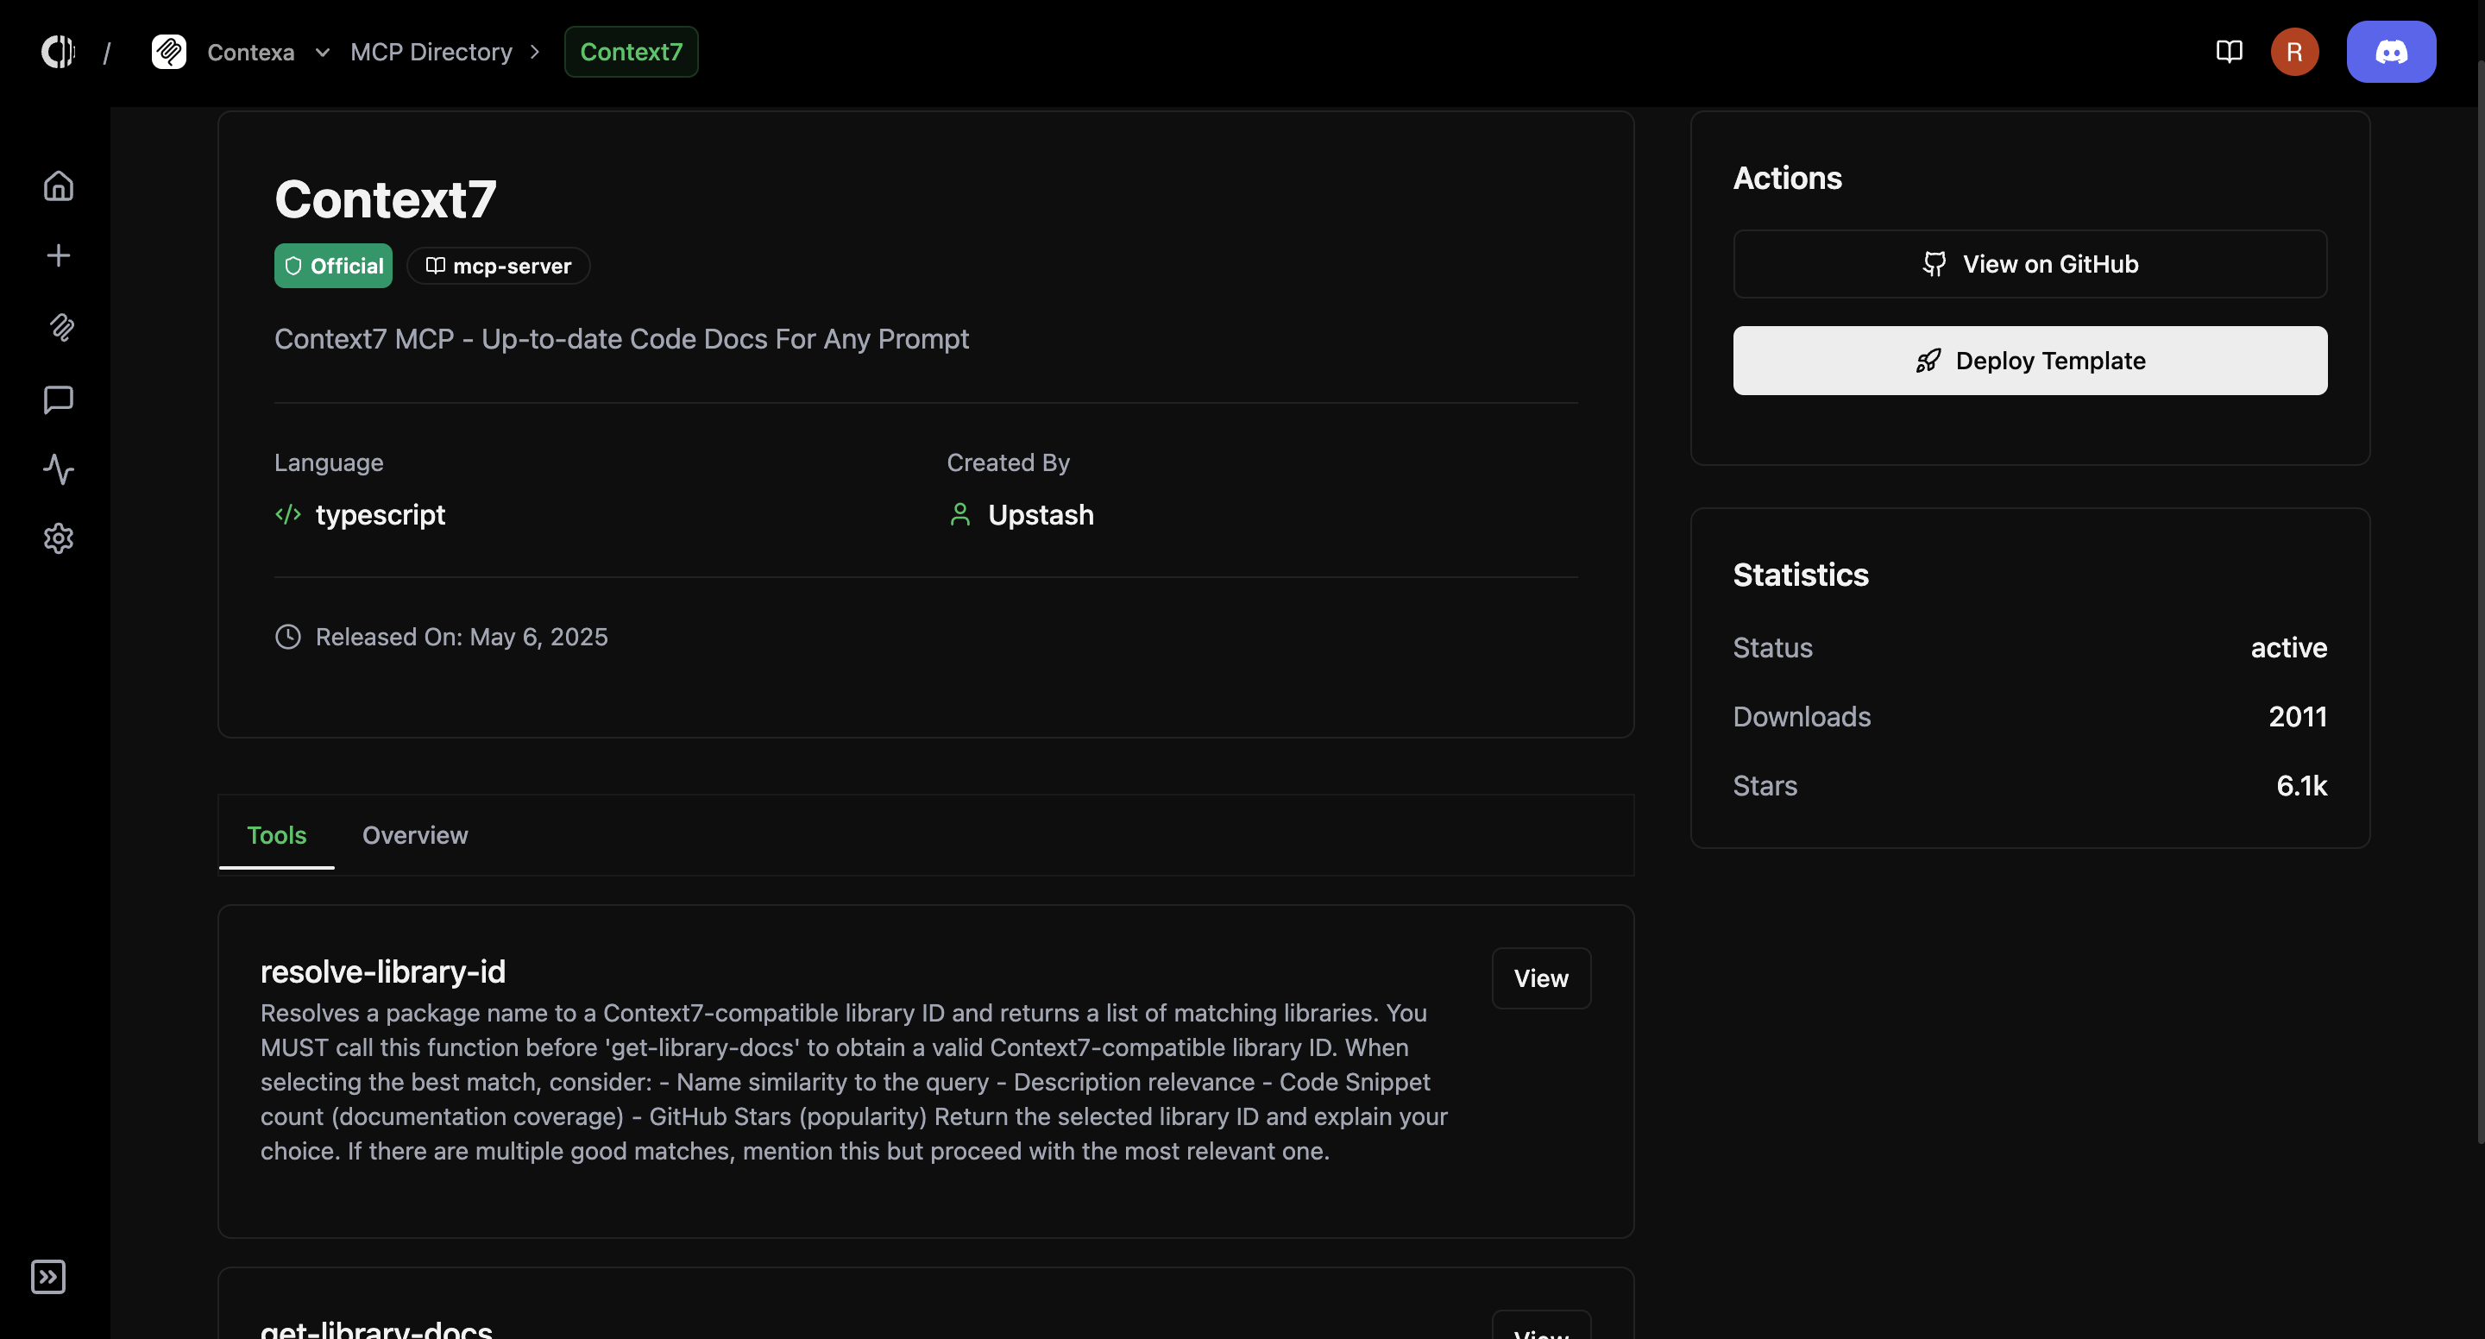Viewport: 2485px width, 1339px height.
Task: Select the Tools tab
Action: pos(277,835)
